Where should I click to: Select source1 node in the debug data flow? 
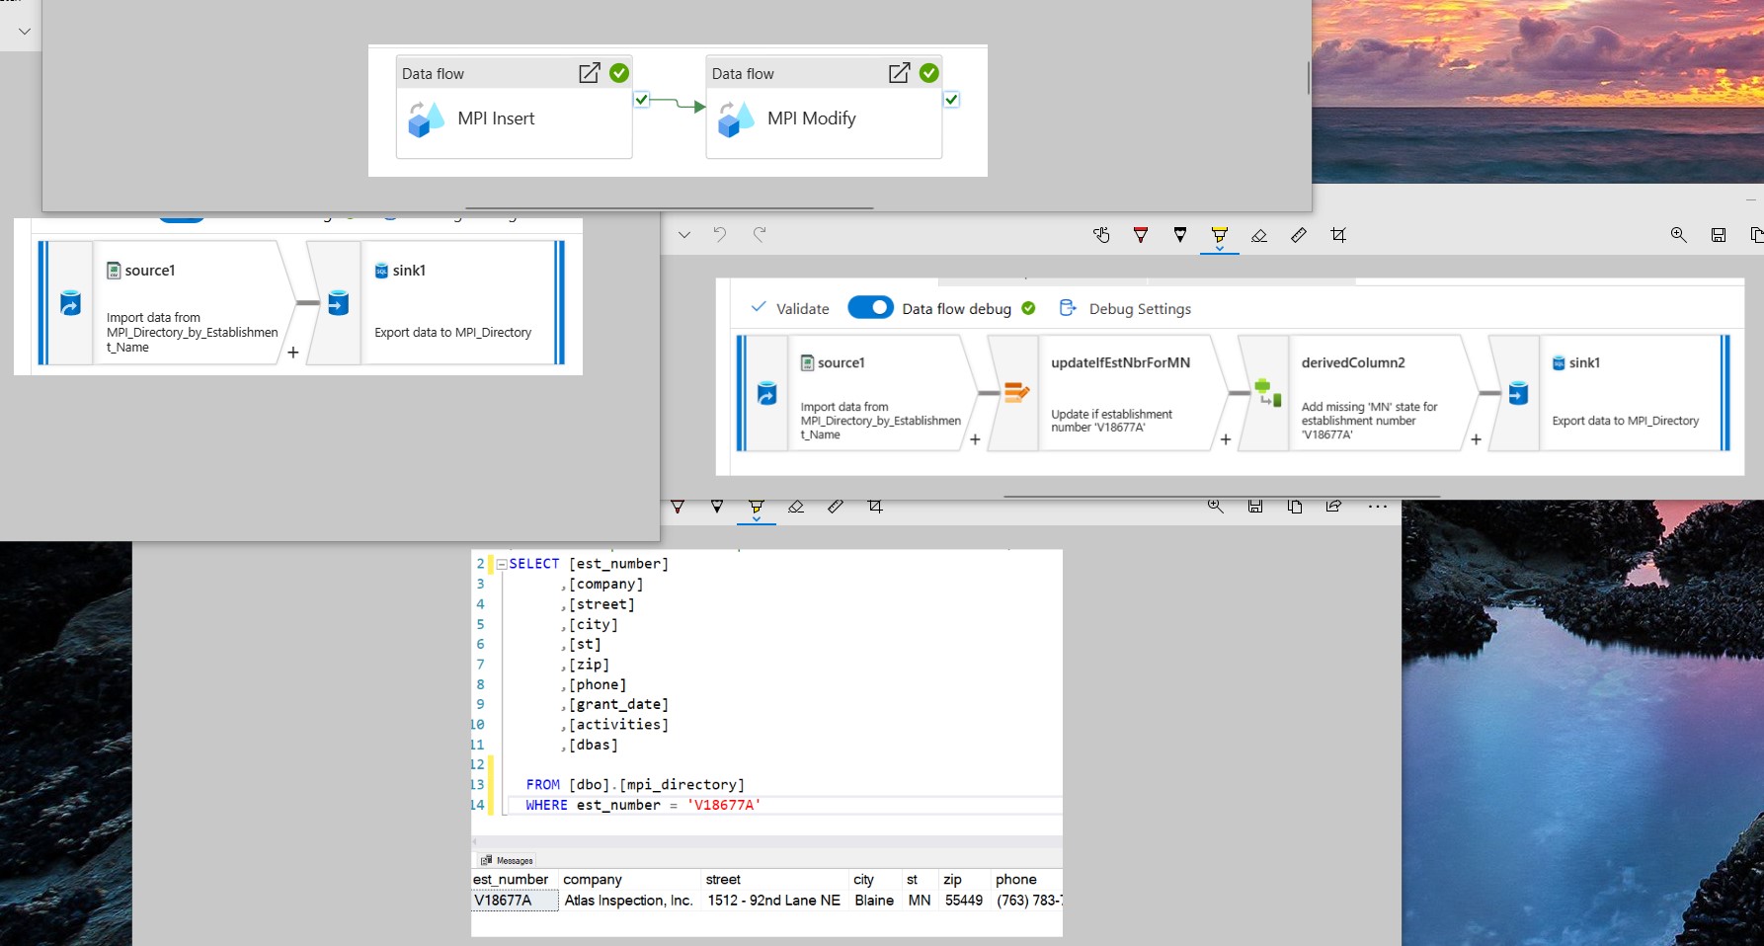(x=857, y=393)
